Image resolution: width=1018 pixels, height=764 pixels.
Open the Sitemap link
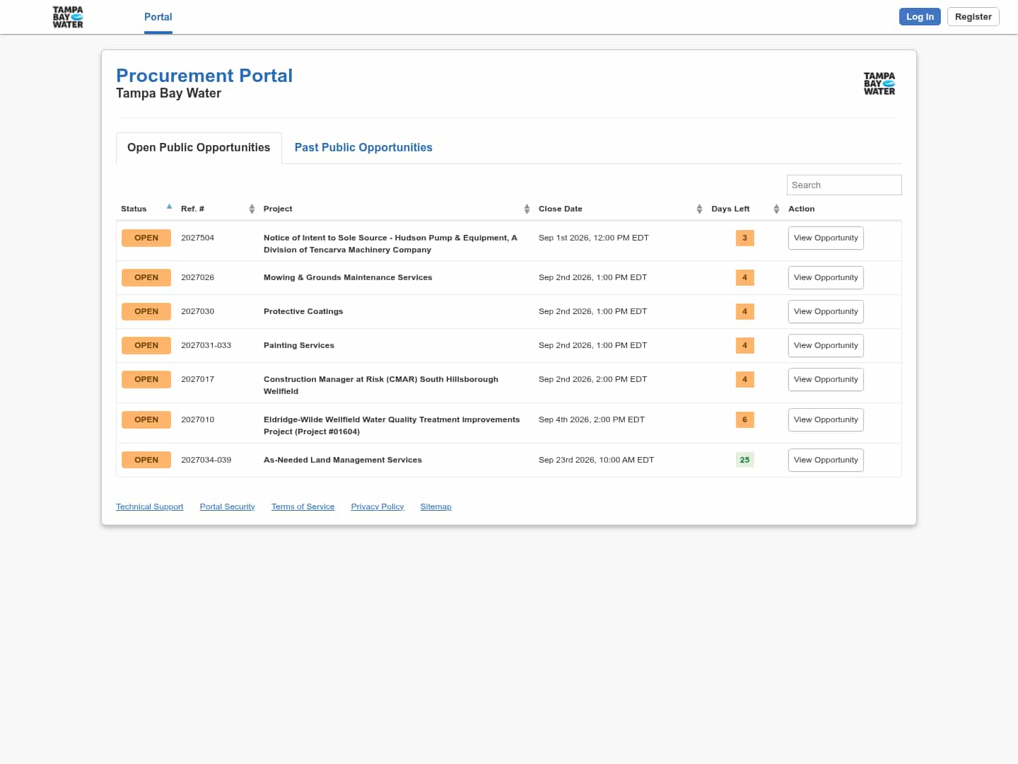(435, 507)
